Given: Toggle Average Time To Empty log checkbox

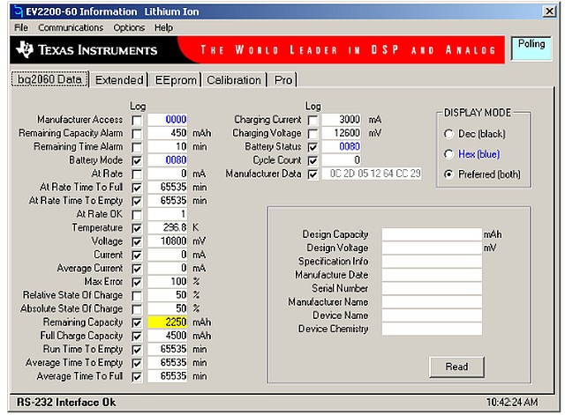Looking at the screenshot, I should pos(137,363).
